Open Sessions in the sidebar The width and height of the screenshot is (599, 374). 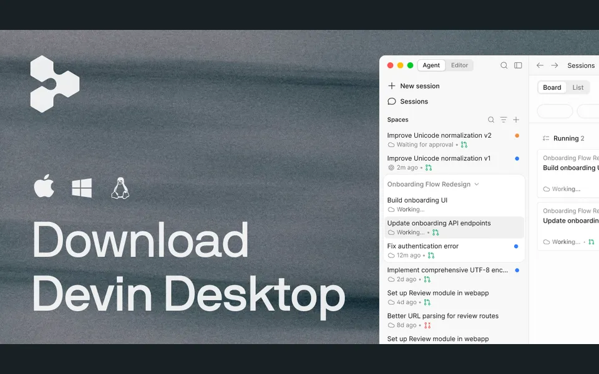(408, 102)
